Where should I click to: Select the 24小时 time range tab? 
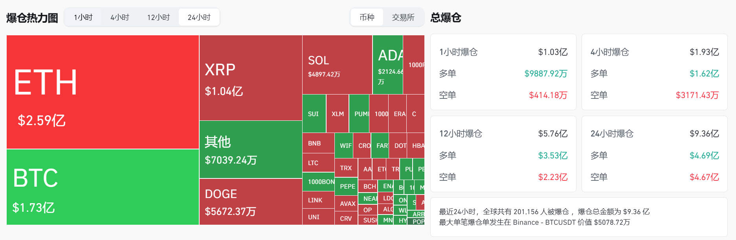click(199, 17)
